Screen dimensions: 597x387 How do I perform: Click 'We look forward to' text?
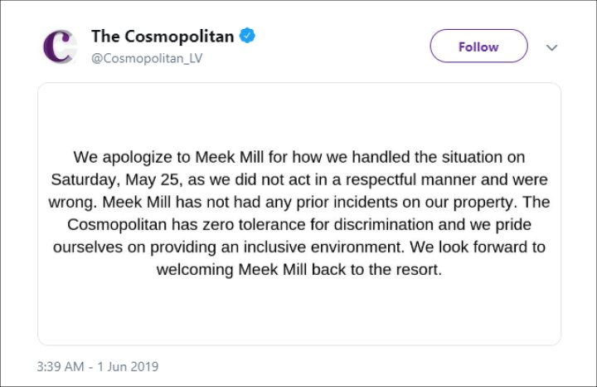pos(478,247)
